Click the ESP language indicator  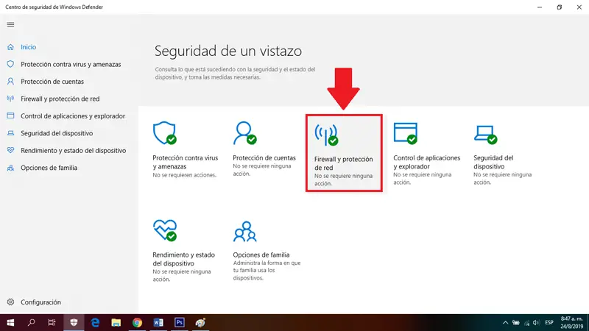(x=549, y=323)
